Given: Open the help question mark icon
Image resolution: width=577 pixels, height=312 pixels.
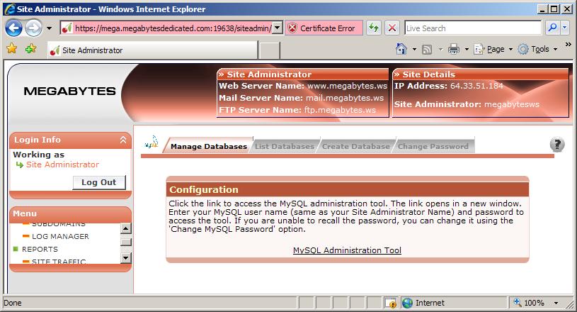Looking at the screenshot, I should [557, 145].
